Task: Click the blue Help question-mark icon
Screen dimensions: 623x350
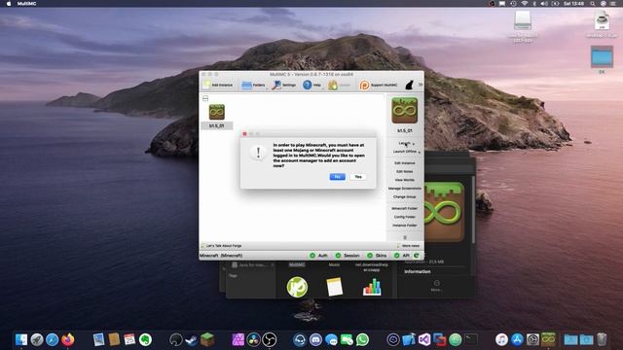Action: click(308, 85)
